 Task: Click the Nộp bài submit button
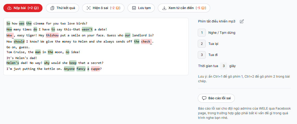pos(23,8)
